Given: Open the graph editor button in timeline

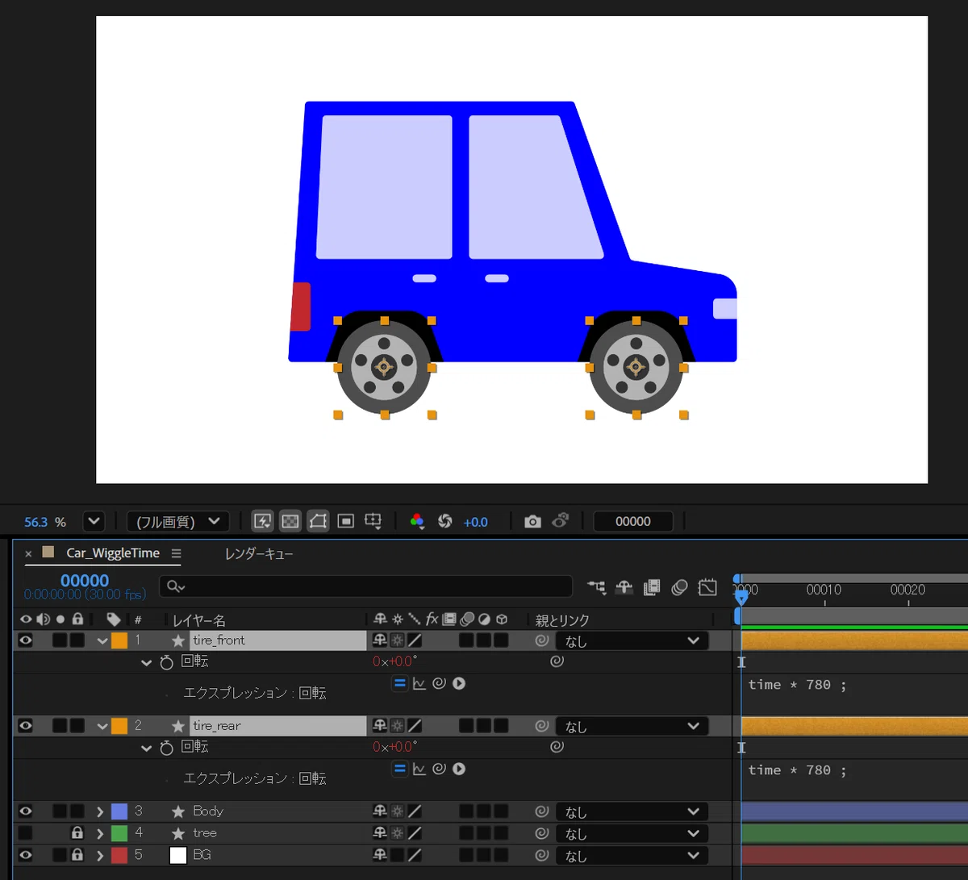Looking at the screenshot, I should point(707,587).
